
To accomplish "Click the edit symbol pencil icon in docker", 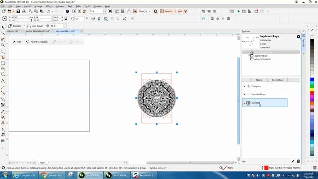I will coord(293,161).
